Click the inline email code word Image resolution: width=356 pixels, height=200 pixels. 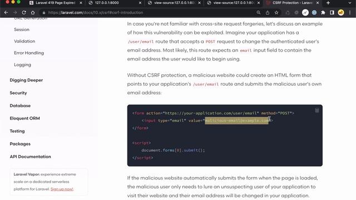tap(246, 51)
